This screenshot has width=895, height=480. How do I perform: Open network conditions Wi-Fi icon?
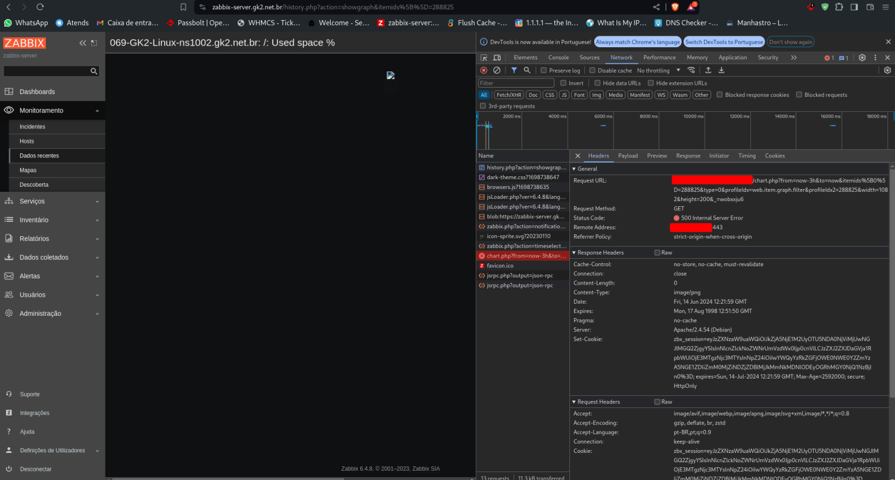coord(691,70)
